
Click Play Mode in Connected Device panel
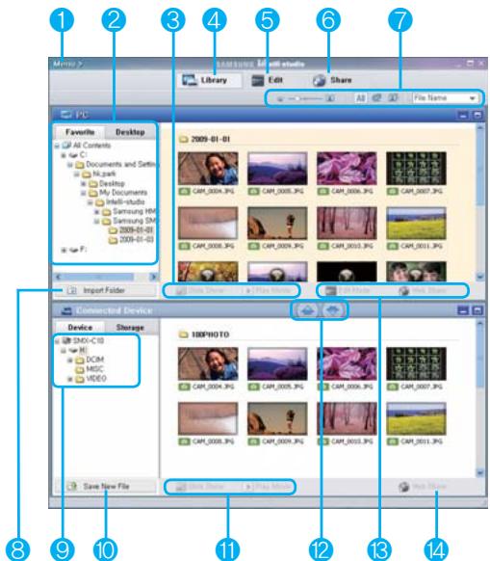pyautogui.click(x=268, y=486)
